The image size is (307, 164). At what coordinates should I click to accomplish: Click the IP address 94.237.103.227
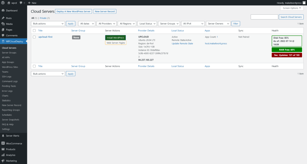(146, 60)
